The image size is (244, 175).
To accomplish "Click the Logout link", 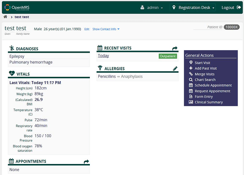I will (x=228, y=7).
